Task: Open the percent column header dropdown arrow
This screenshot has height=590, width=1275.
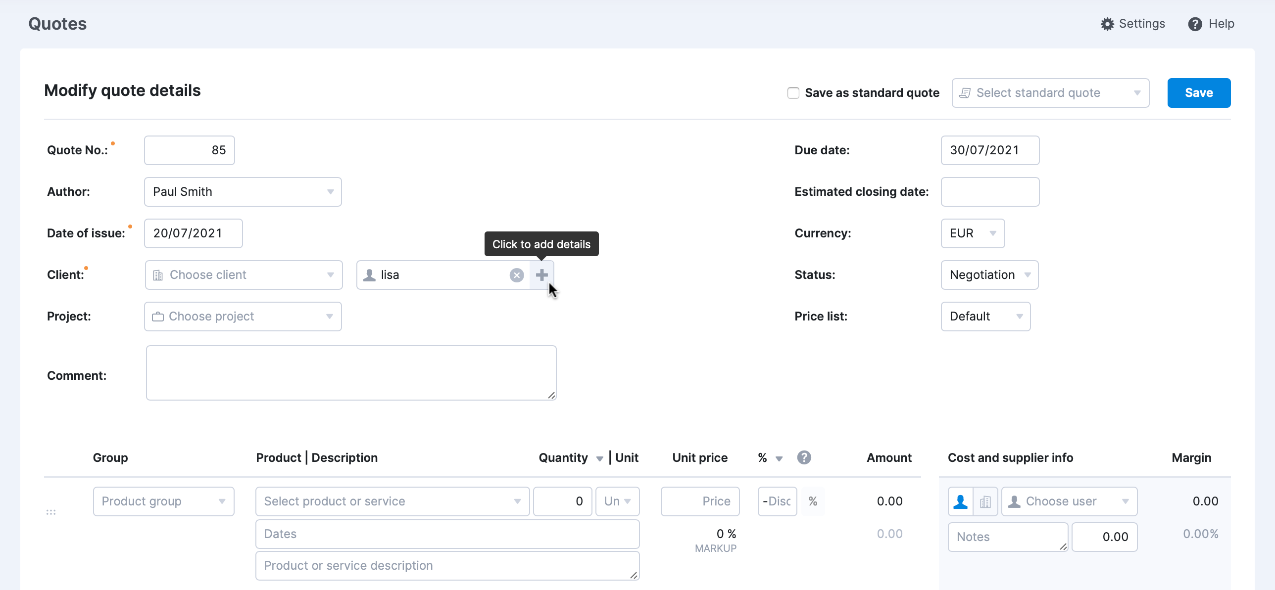Action: click(x=779, y=458)
